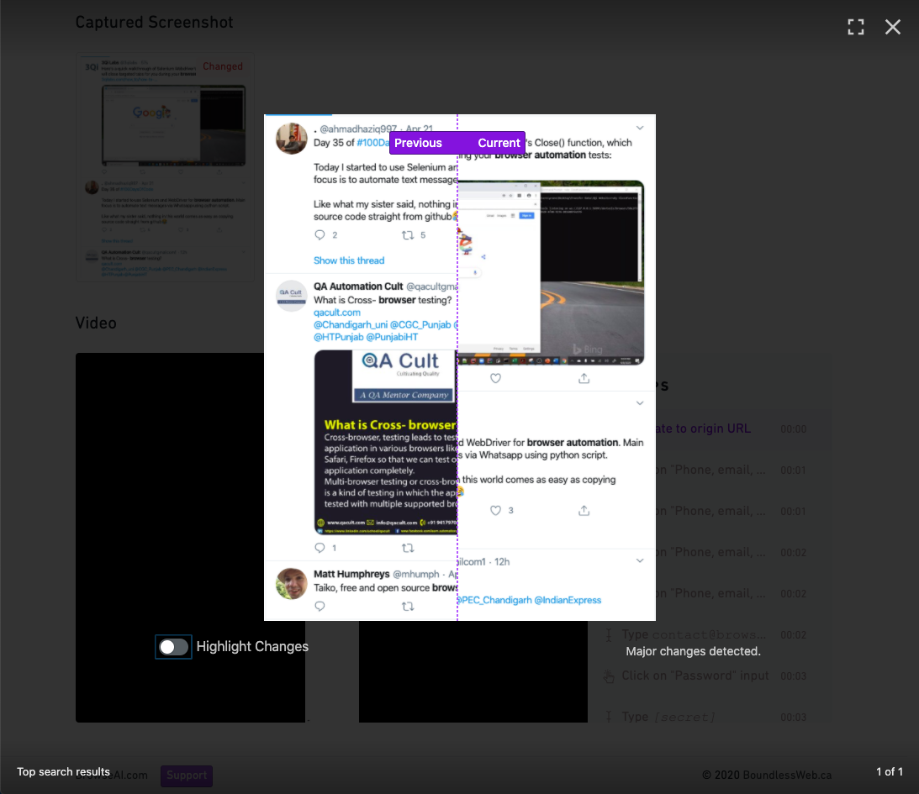The height and width of the screenshot is (794, 919).
Task: Click the QA Cult profile avatar
Action: pyautogui.click(x=291, y=296)
